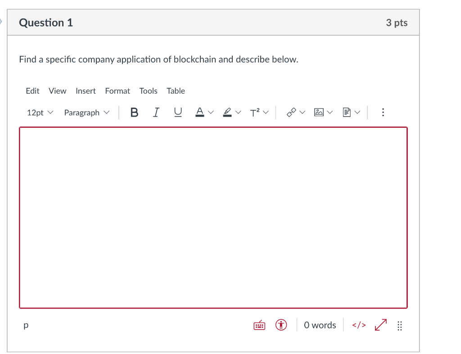
Task: Run the accessibility checker
Action: 280,325
